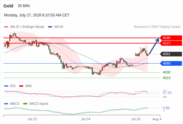Click the MA 50 blue legend swatch
This screenshot has height=124, width=183.
tap(50, 27)
